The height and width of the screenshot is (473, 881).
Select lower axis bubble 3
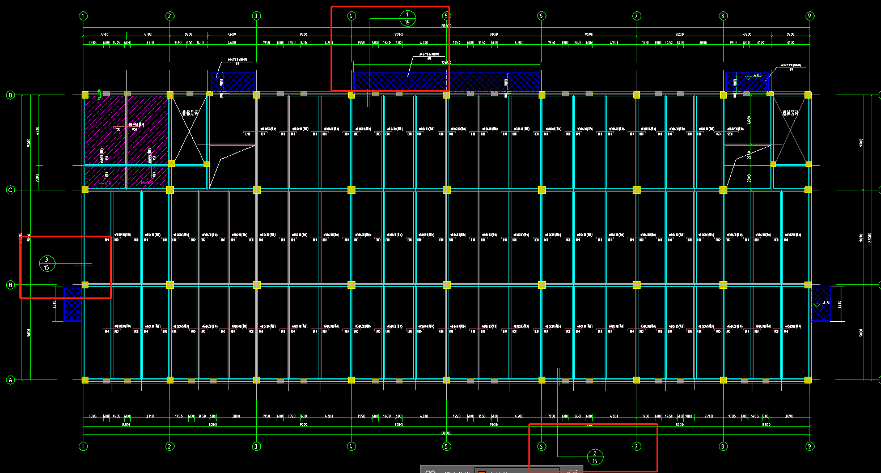[x=256, y=446]
